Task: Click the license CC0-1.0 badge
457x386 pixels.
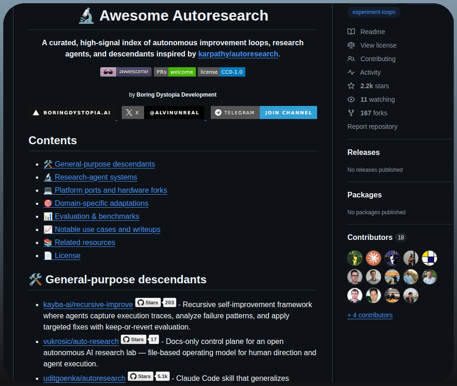Action: click(222, 72)
